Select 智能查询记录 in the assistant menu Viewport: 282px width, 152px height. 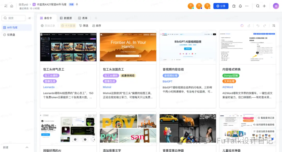(x=266, y=118)
